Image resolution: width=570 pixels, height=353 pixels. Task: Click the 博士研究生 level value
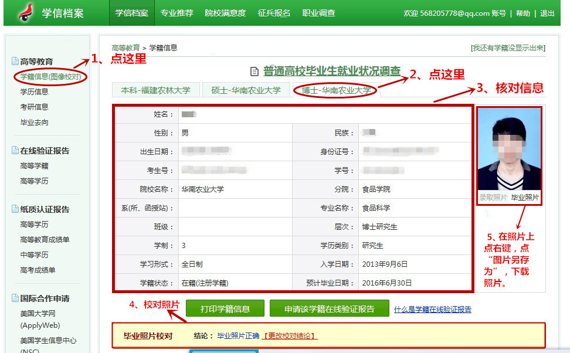379,227
